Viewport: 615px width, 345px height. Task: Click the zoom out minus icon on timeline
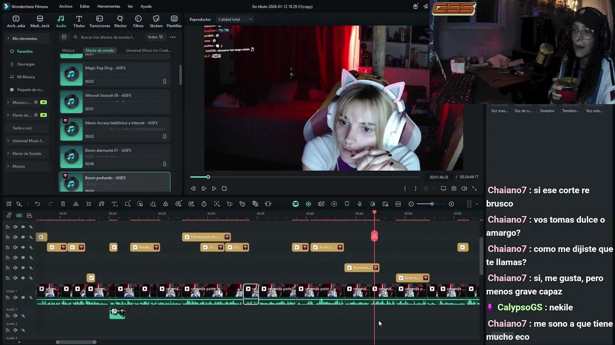click(411, 204)
